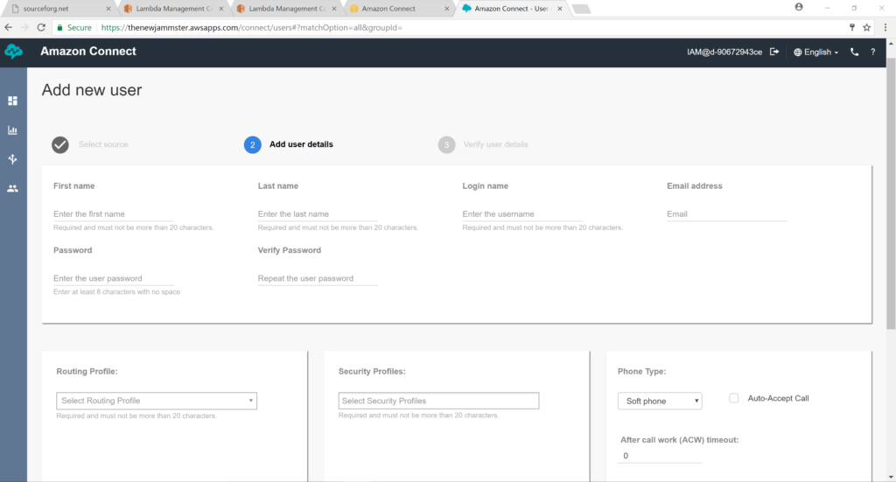Viewport: 896px width, 482px height.
Task: Click the Verify user details step label
Action: click(495, 144)
